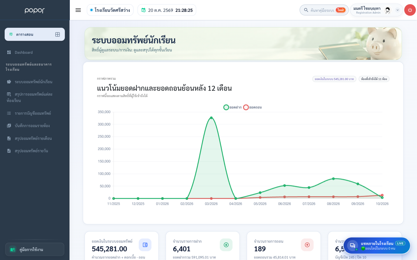Viewport: 417px width, 260px height.
Task: Click the chart title แนวโน้มยอดฝากและยอดถอนย้อนหลัง 12 เดือน
Action: point(164,88)
